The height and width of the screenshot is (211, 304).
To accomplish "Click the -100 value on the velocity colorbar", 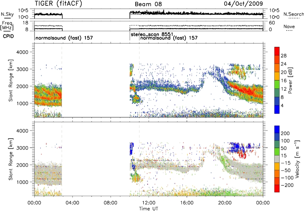I will 287,178.
